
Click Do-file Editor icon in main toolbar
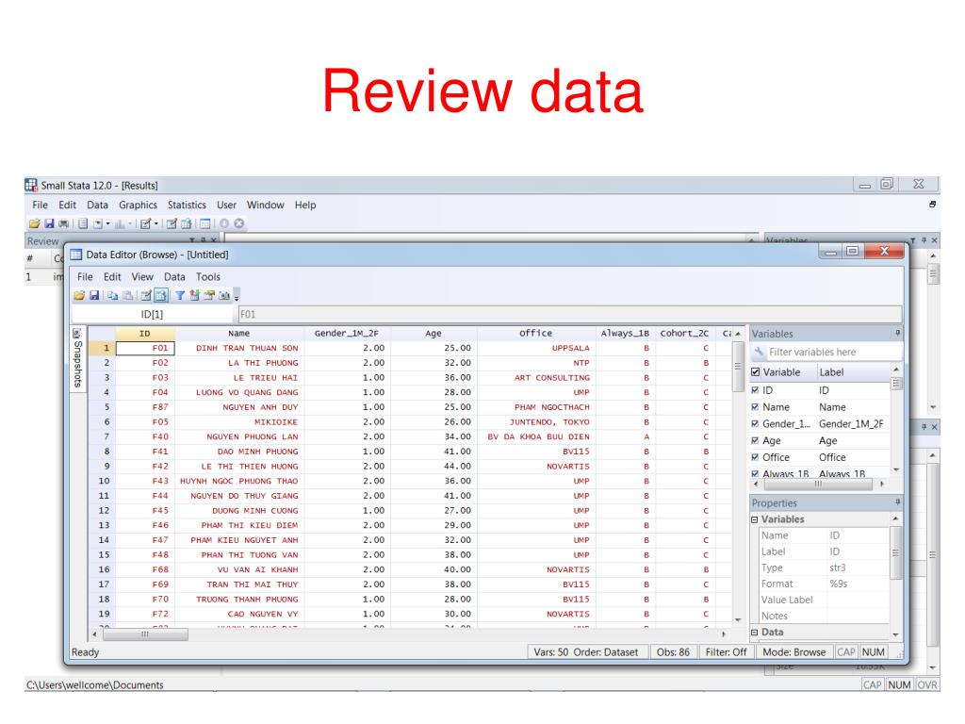pyautogui.click(x=145, y=223)
